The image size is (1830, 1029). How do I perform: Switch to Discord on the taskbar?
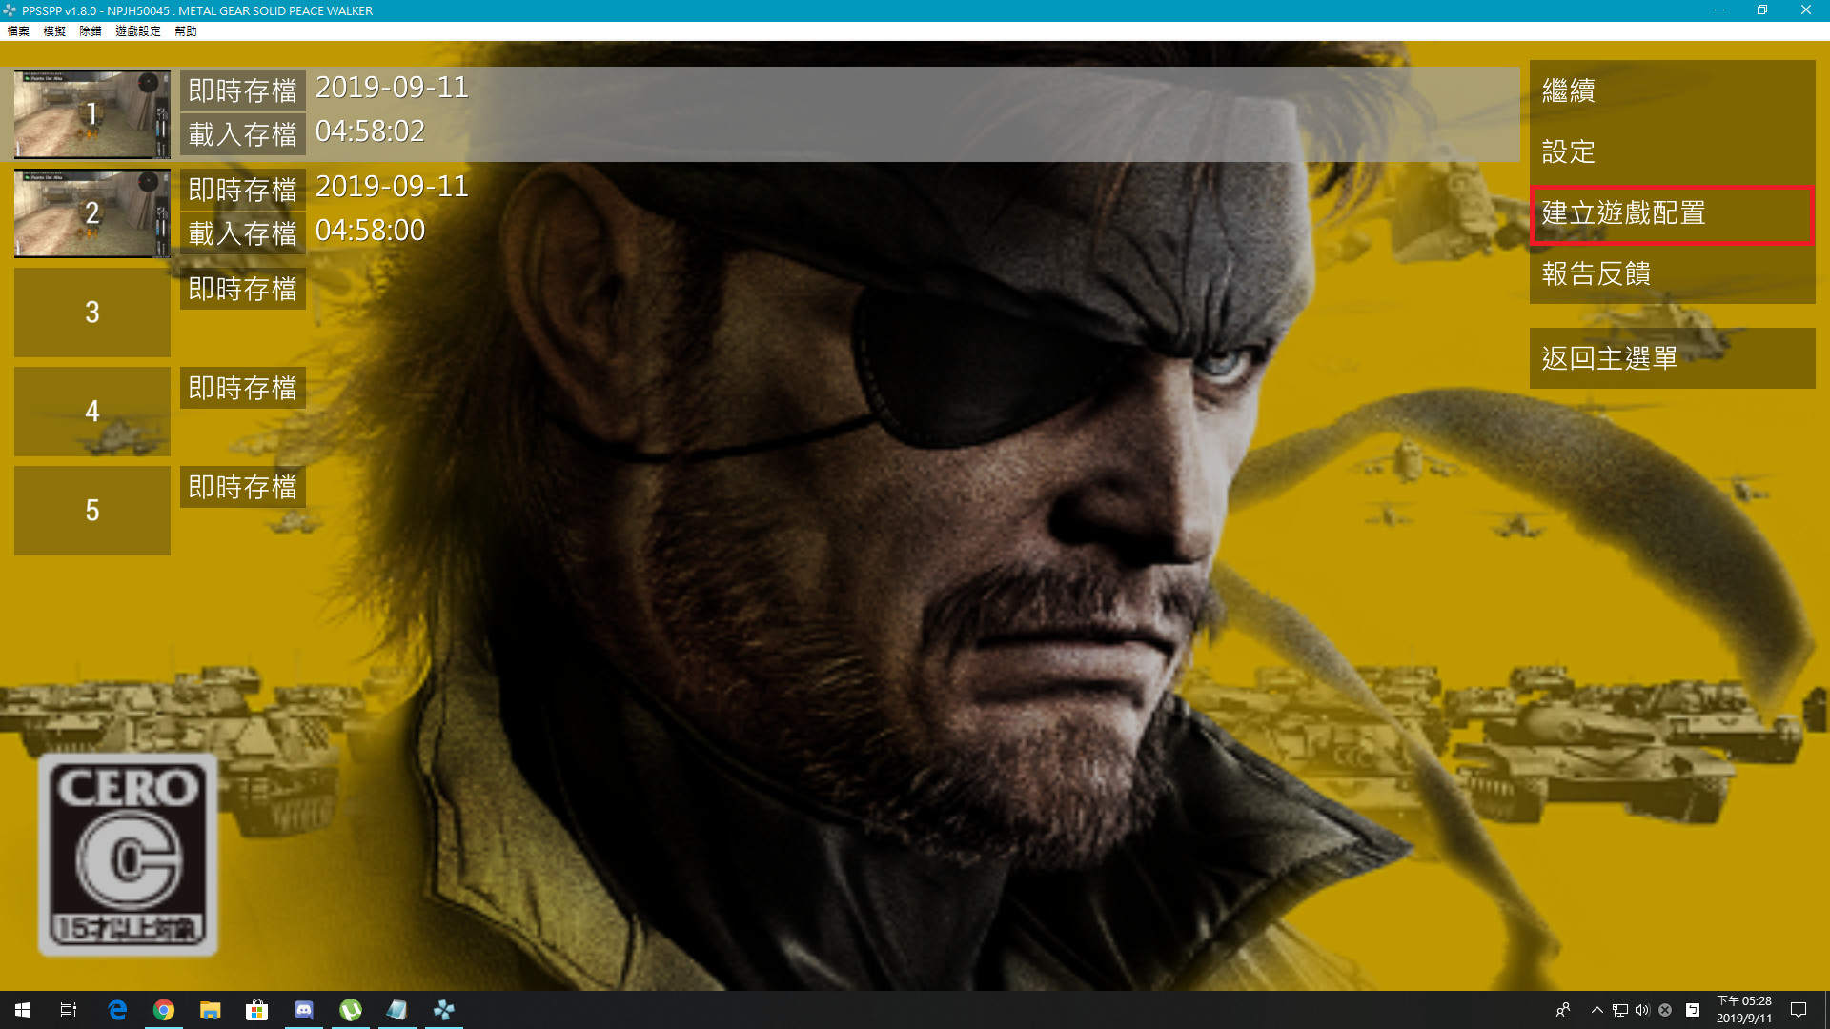[304, 1010]
